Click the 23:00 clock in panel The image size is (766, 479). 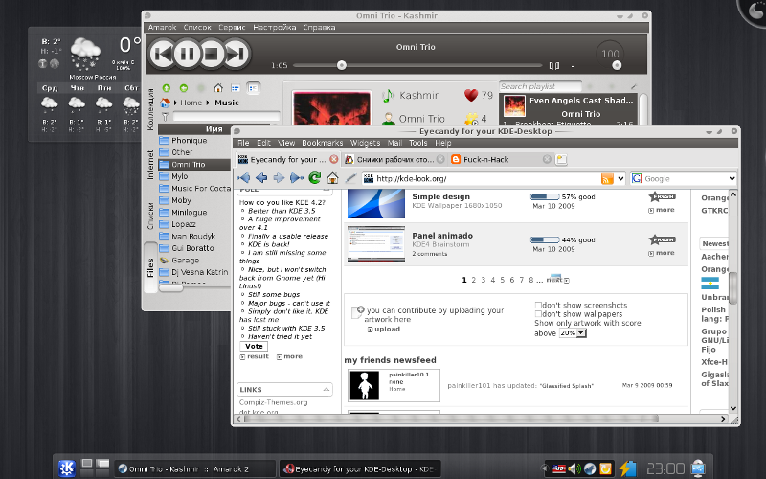[665, 469]
